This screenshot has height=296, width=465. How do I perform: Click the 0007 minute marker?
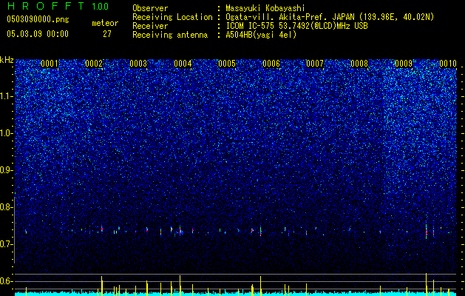(x=315, y=64)
